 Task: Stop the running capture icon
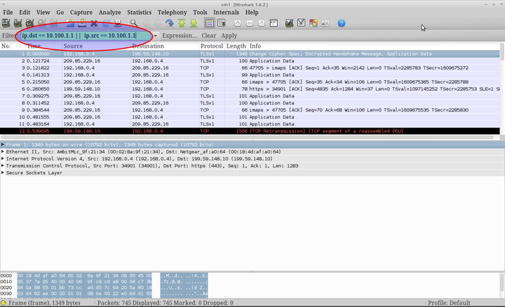click(41, 23)
